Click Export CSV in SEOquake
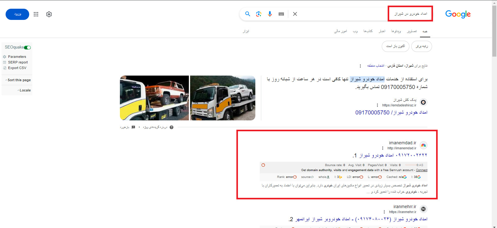The height and width of the screenshot is (228, 497). tap(17, 68)
